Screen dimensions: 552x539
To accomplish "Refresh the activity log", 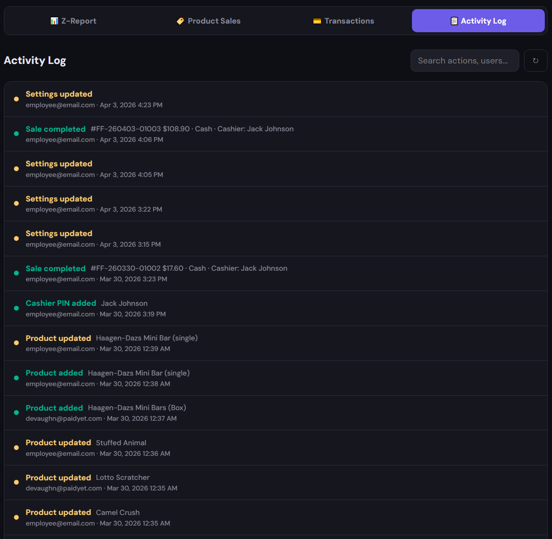I will [x=536, y=61].
